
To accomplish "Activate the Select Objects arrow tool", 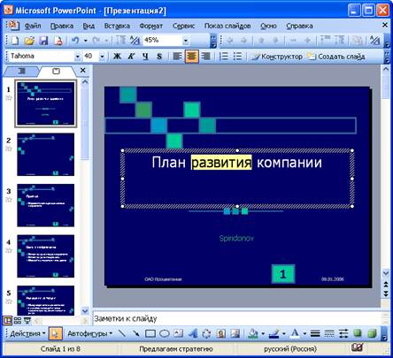I will coord(56,333).
